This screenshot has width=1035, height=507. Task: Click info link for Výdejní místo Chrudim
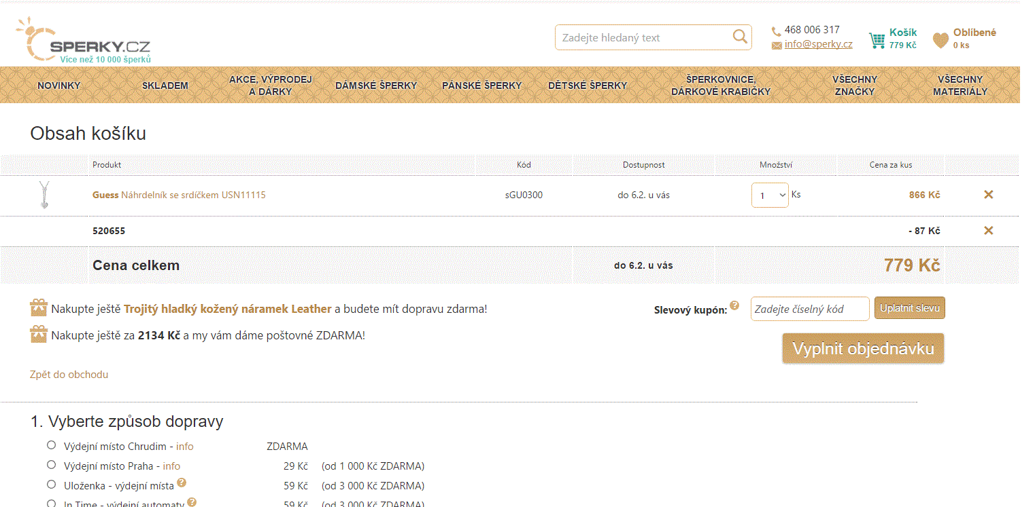point(185,447)
